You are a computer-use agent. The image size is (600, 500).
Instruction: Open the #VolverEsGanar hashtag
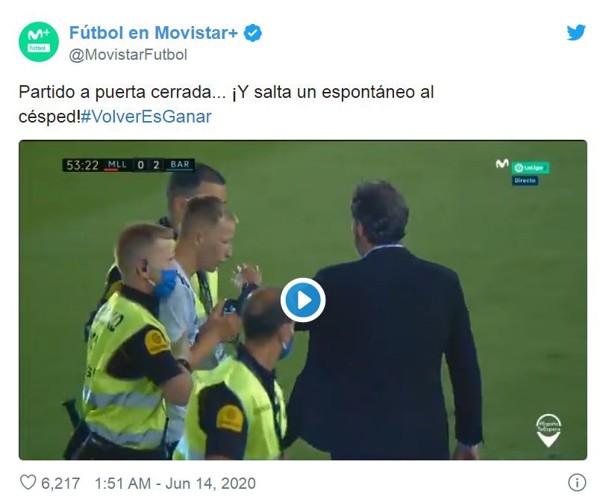[x=146, y=117]
